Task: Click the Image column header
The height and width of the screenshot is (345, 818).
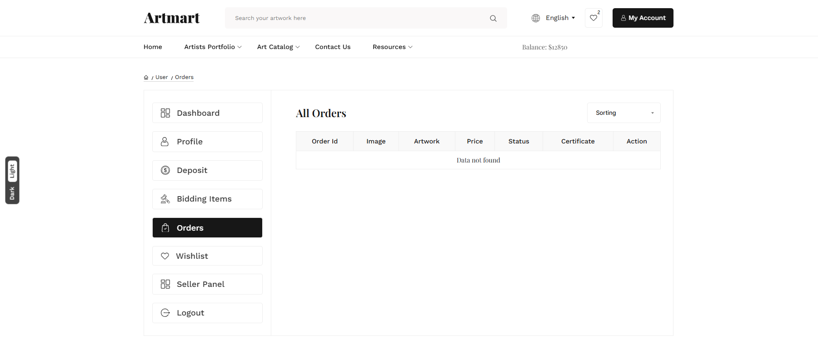Action: click(x=376, y=141)
